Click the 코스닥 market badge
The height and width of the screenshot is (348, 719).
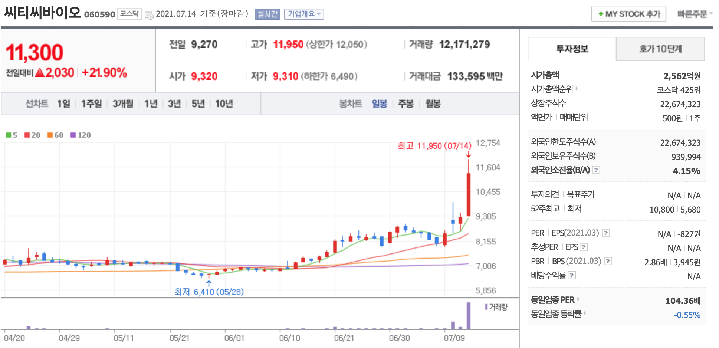pyautogui.click(x=129, y=14)
